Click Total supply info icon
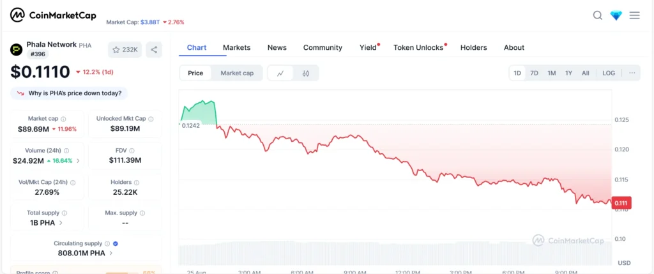654x274 pixels. coord(65,213)
